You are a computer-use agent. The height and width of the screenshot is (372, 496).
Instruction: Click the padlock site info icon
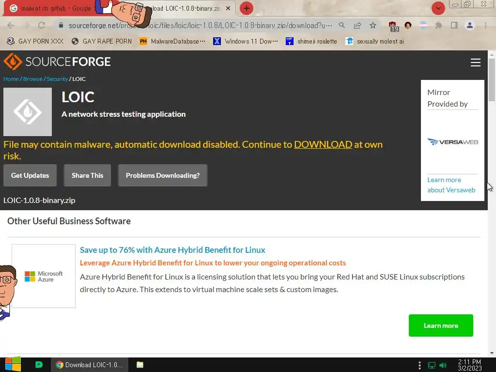coord(61,25)
